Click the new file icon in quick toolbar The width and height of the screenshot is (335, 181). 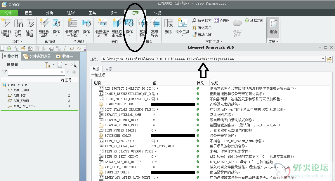click(2, 48)
